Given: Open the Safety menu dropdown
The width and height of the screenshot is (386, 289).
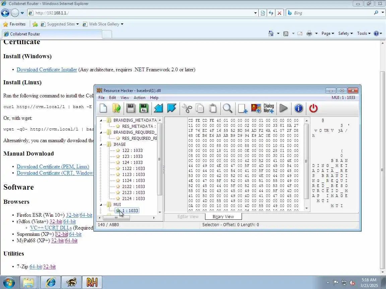Looking at the screenshot, I should coord(345,33).
